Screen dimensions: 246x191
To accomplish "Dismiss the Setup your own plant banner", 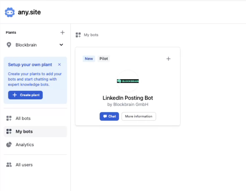I will (59, 65).
